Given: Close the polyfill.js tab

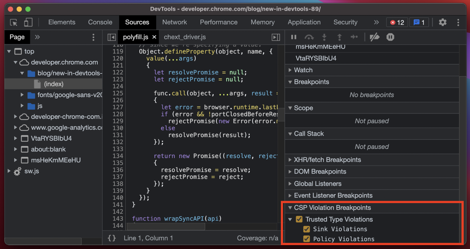Looking at the screenshot, I should coord(154,37).
